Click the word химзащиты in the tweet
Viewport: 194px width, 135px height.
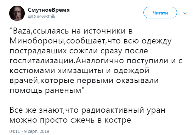[x=80, y=71]
